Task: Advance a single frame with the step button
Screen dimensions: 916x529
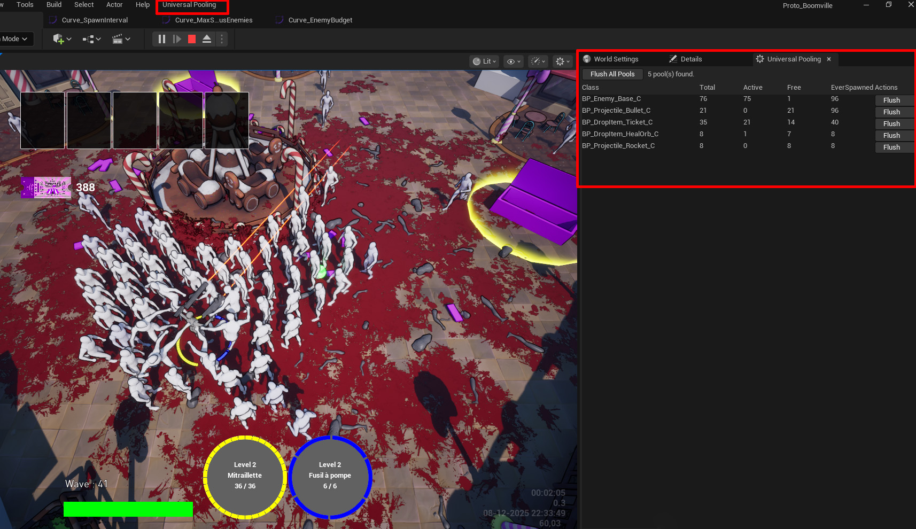Action: point(177,39)
